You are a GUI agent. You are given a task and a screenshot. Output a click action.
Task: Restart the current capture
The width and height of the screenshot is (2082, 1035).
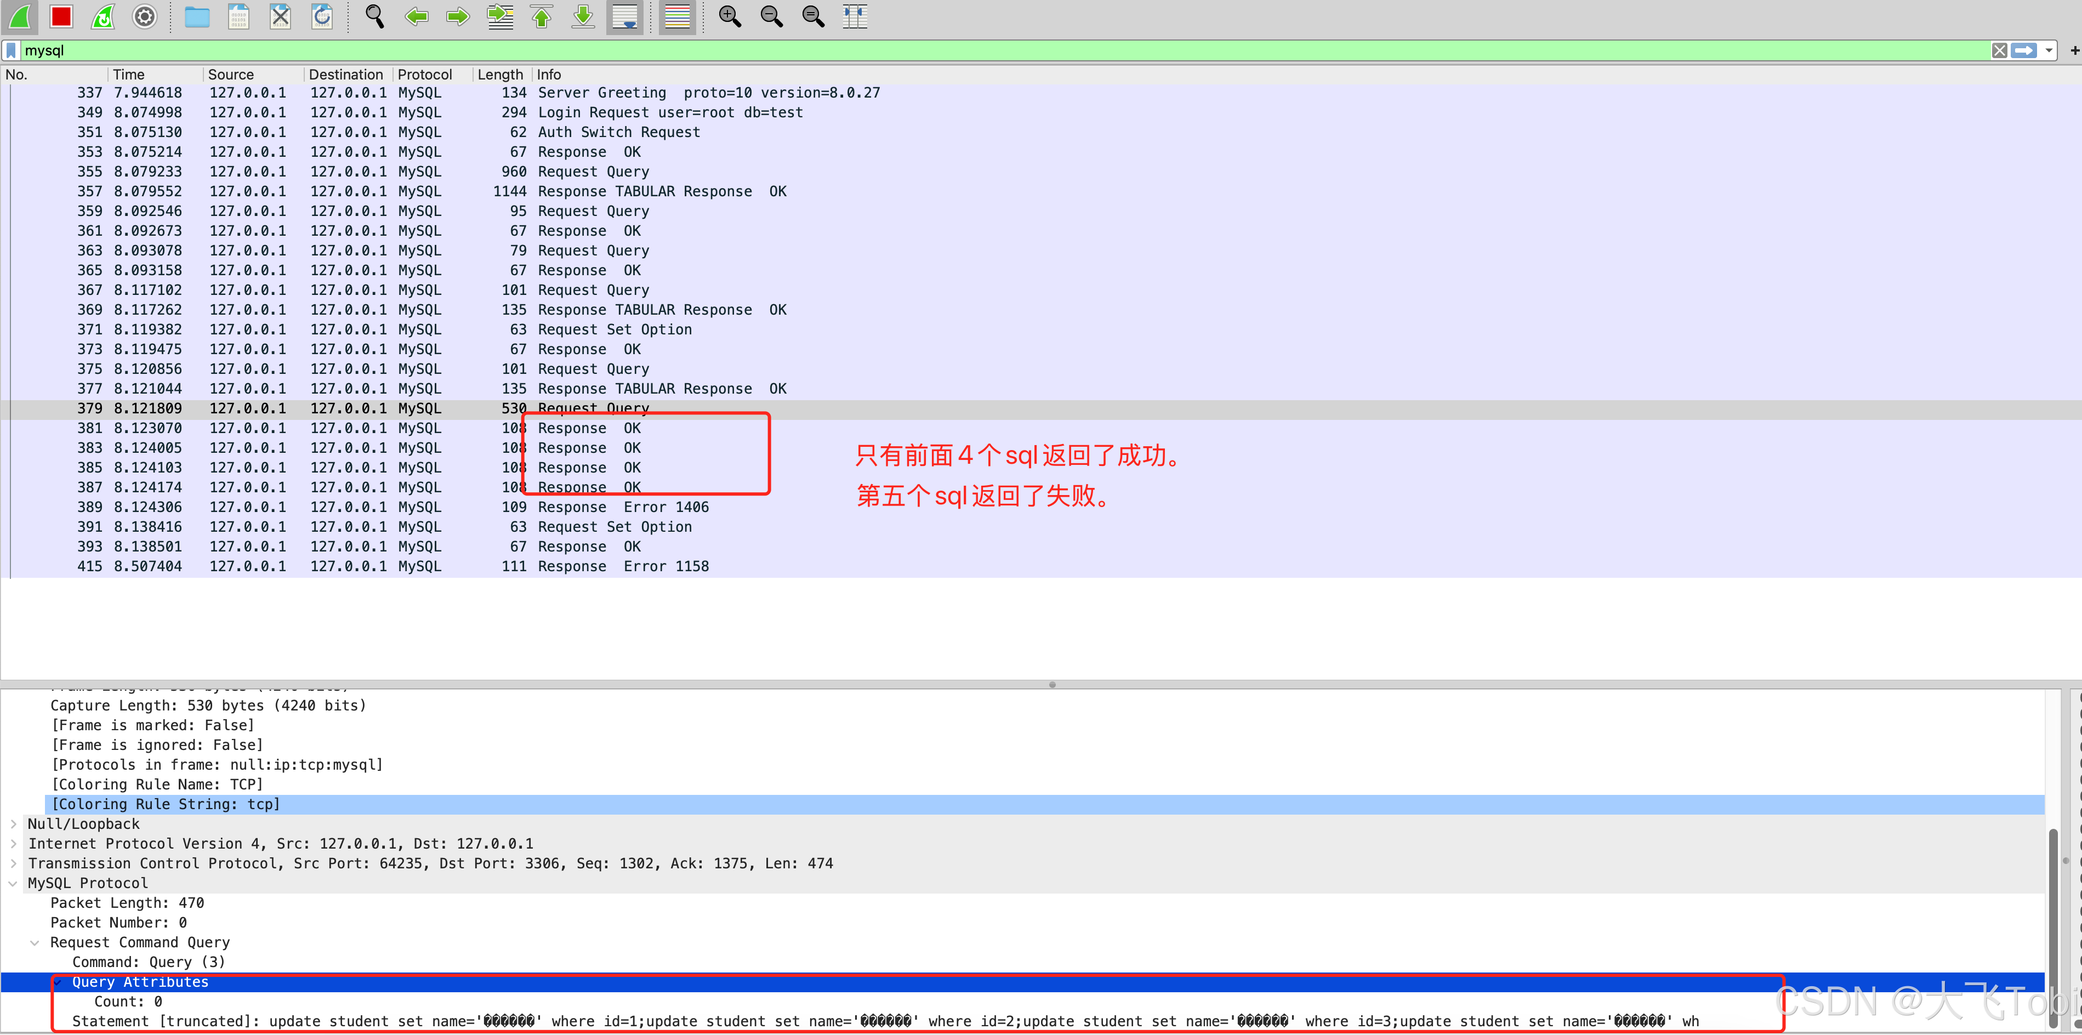(104, 16)
